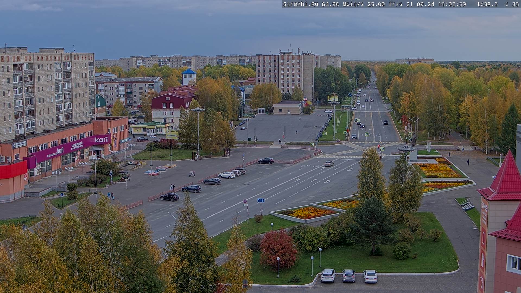The height and width of the screenshot is (293, 521).
Task: Select the date stamp "21.09.24"
Action: click(420, 4)
